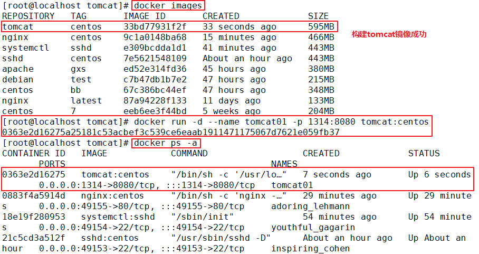Select container ID 0363e2d16275

[x=34, y=175]
